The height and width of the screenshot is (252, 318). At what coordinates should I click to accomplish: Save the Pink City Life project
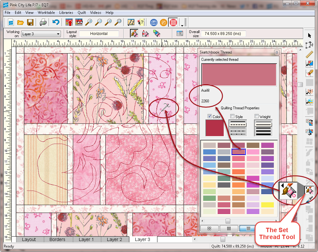[31, 22]
